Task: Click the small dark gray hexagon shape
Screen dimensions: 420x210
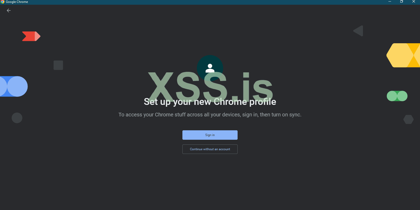Action: coord(408,120)
